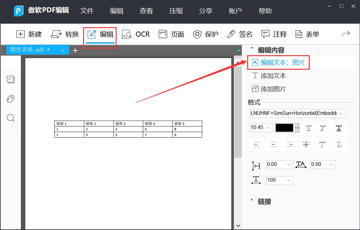The height and width of the screenshot is (230, 360).
Task: Open the text color dropdown arrow
Action: click(x=297, y=127)
